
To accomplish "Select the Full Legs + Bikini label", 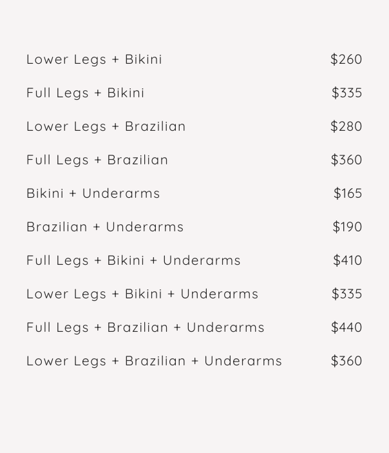I will (85, 93).
